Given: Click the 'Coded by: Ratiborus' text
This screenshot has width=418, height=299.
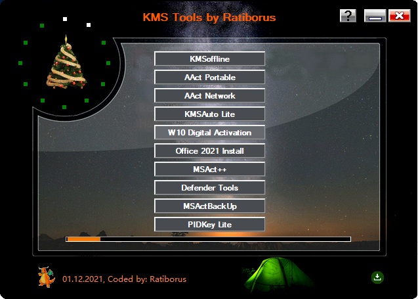Looking at the screenshot, I should click(x=147, y=279).
